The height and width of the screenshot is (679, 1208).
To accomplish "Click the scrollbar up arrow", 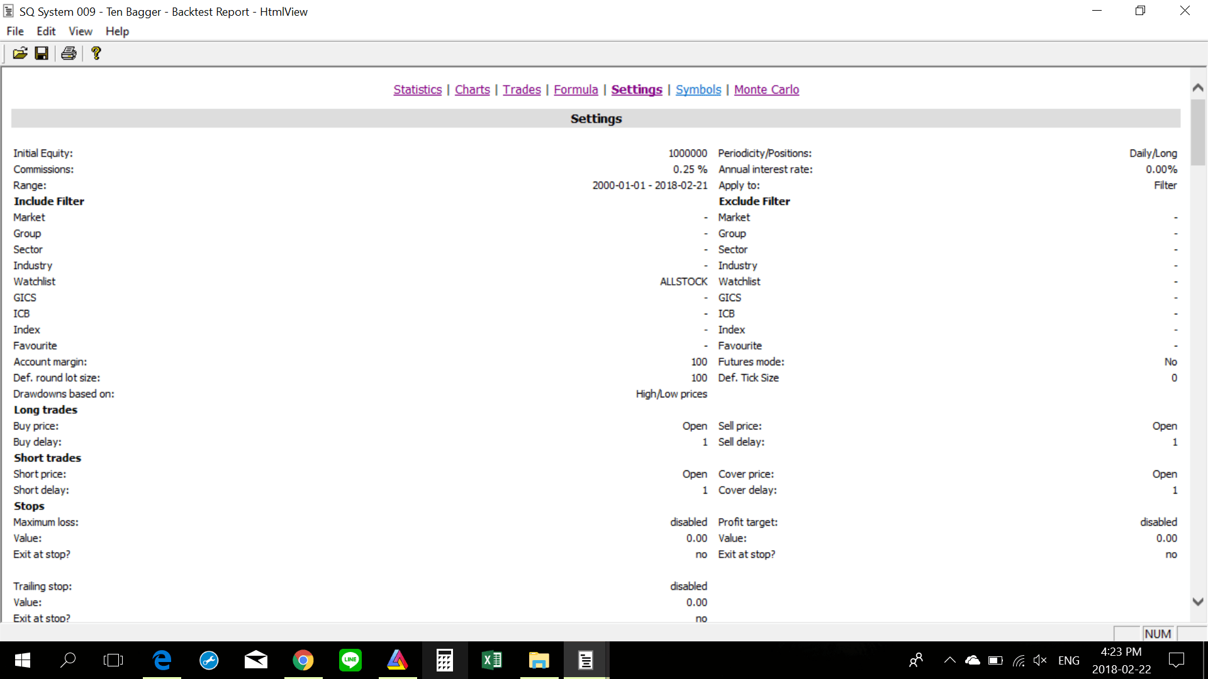I will click(x=1198, y=88).
